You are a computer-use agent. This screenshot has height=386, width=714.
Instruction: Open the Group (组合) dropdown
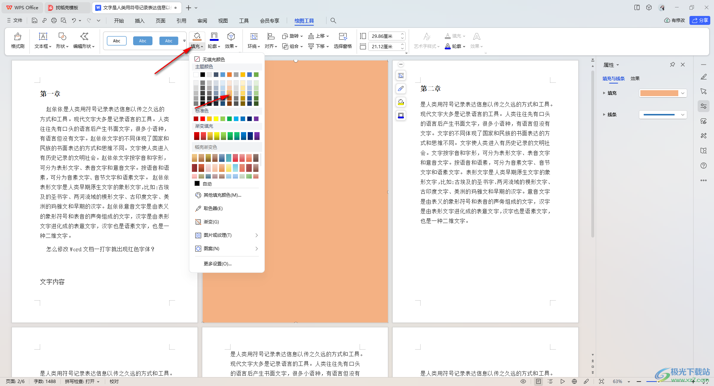pyautogui.click(x=292, y=46)
